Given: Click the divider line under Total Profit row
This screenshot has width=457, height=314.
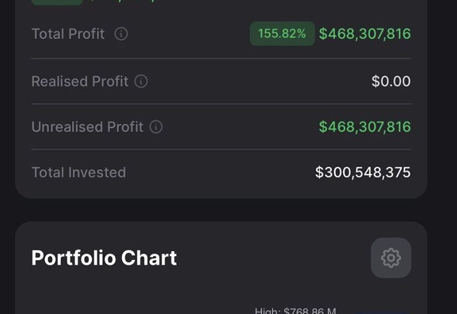Looking at the screenshot, I should click(x=221, y=58).
